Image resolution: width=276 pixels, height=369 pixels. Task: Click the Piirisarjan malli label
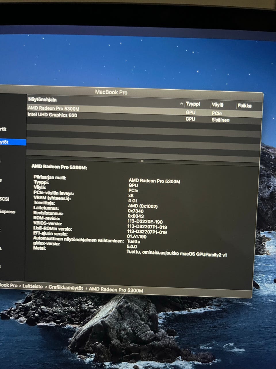pos(50,177)
